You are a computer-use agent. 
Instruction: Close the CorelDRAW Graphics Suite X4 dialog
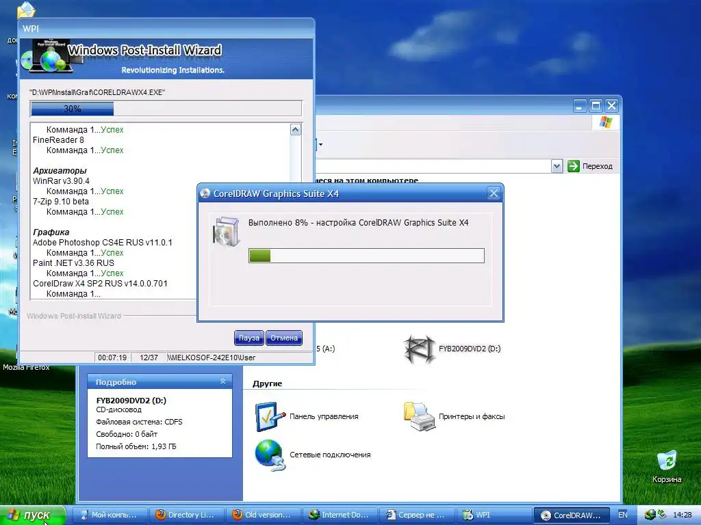point(494,193)
